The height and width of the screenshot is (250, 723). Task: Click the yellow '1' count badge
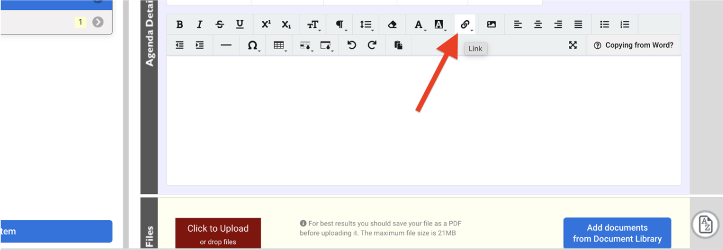point(81,22)
